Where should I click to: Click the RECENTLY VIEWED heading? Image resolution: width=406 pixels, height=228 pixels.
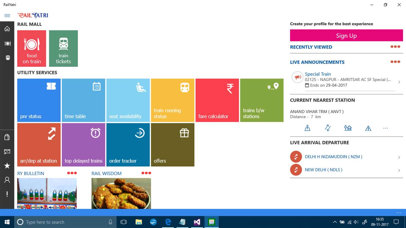click(x=311, y=47)
